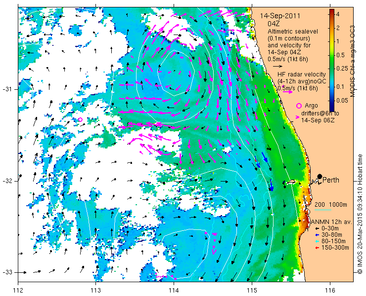
Task: Click the latitude axis label -31
Action: pos(7,89)
